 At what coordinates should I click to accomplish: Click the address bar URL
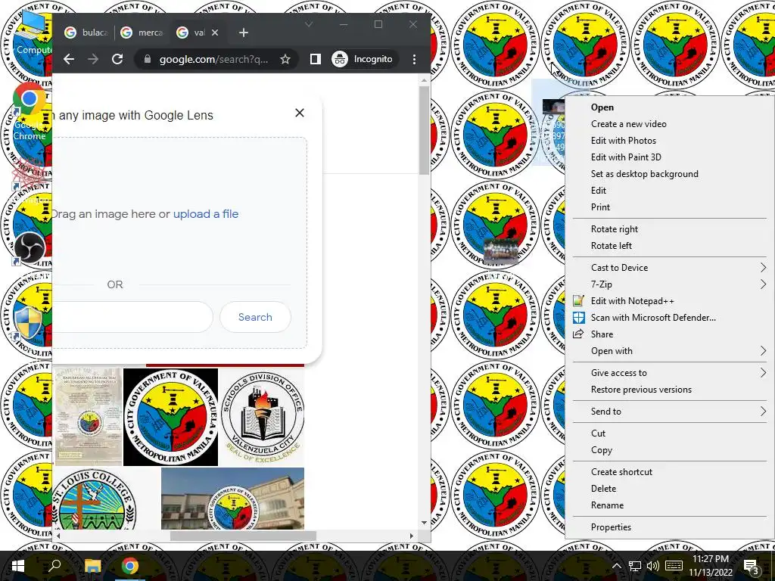point(213,59)
